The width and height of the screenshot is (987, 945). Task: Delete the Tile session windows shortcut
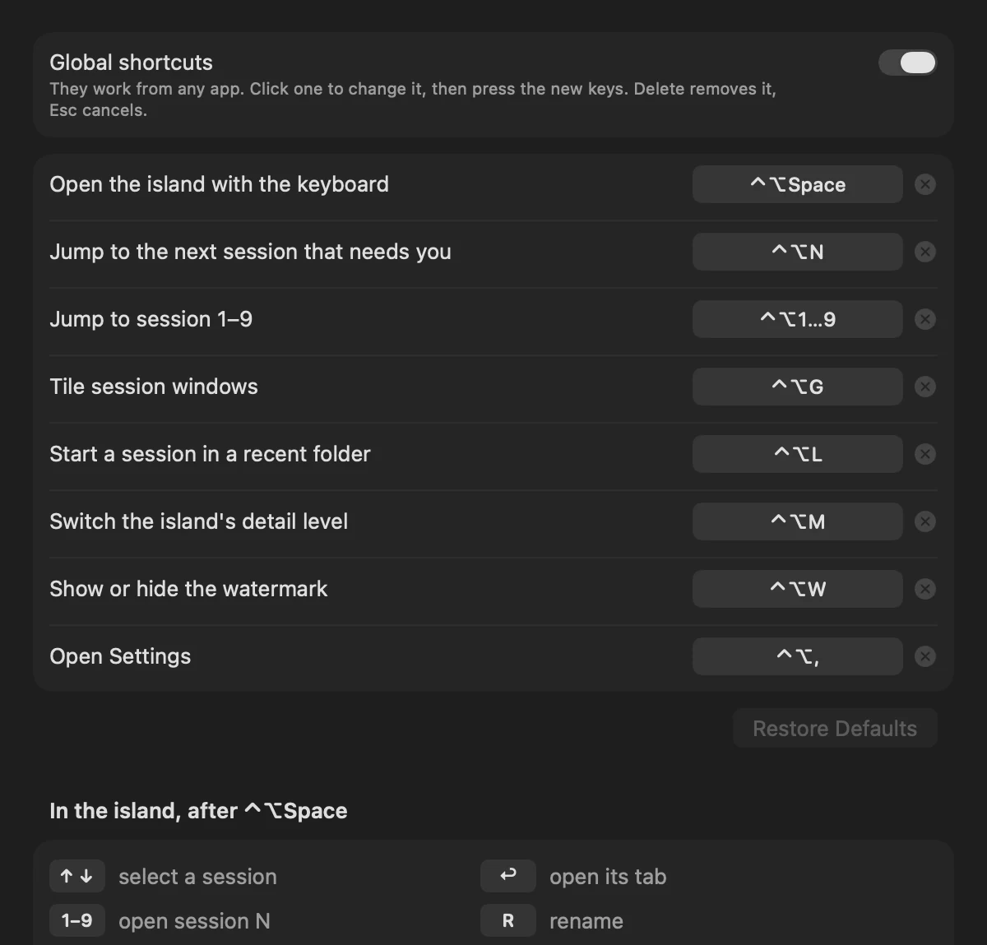coord(925,387)
